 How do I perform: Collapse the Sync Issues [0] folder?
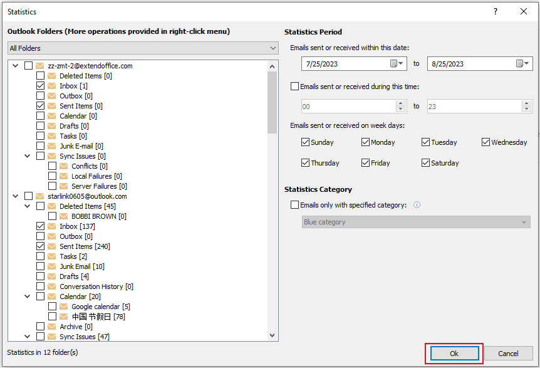pyautogui.click(x=27, y=156)
